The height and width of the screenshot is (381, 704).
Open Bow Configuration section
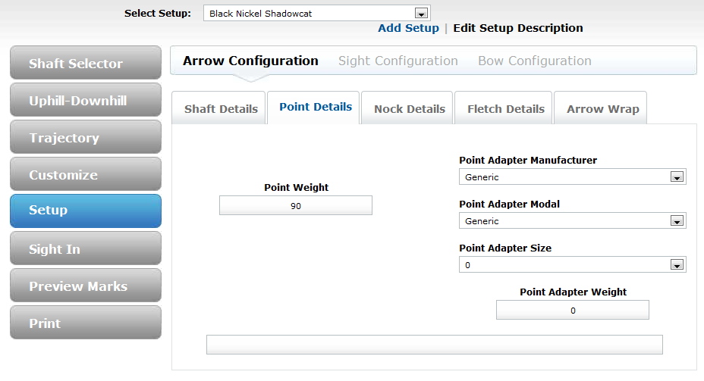tap(534, 61)
